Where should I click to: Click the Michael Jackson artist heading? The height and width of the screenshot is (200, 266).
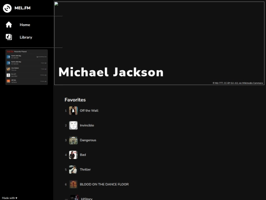[x=111, y=72]
